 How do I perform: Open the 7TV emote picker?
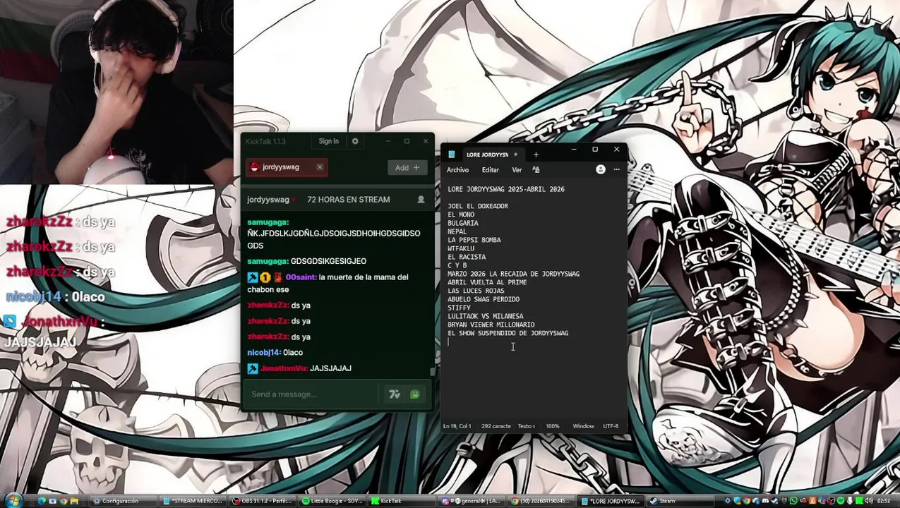395,394
